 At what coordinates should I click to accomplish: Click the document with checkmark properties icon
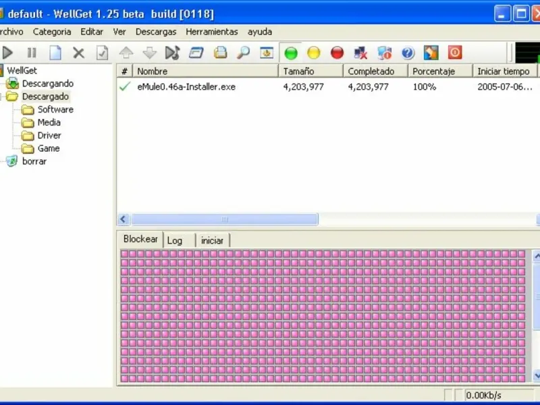(x=103, y=53)
